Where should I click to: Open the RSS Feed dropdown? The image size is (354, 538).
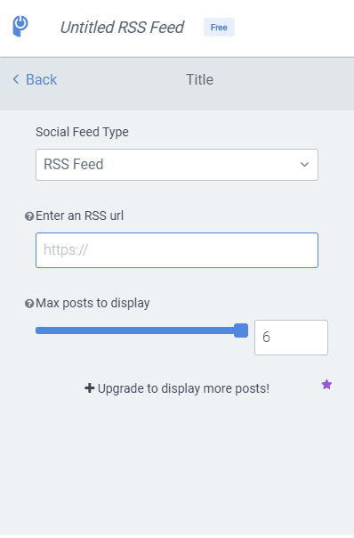(177, 165)
